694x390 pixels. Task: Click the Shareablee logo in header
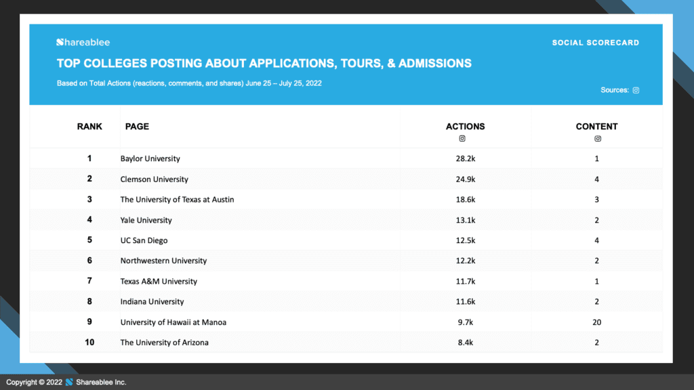(x=83, y=43)
